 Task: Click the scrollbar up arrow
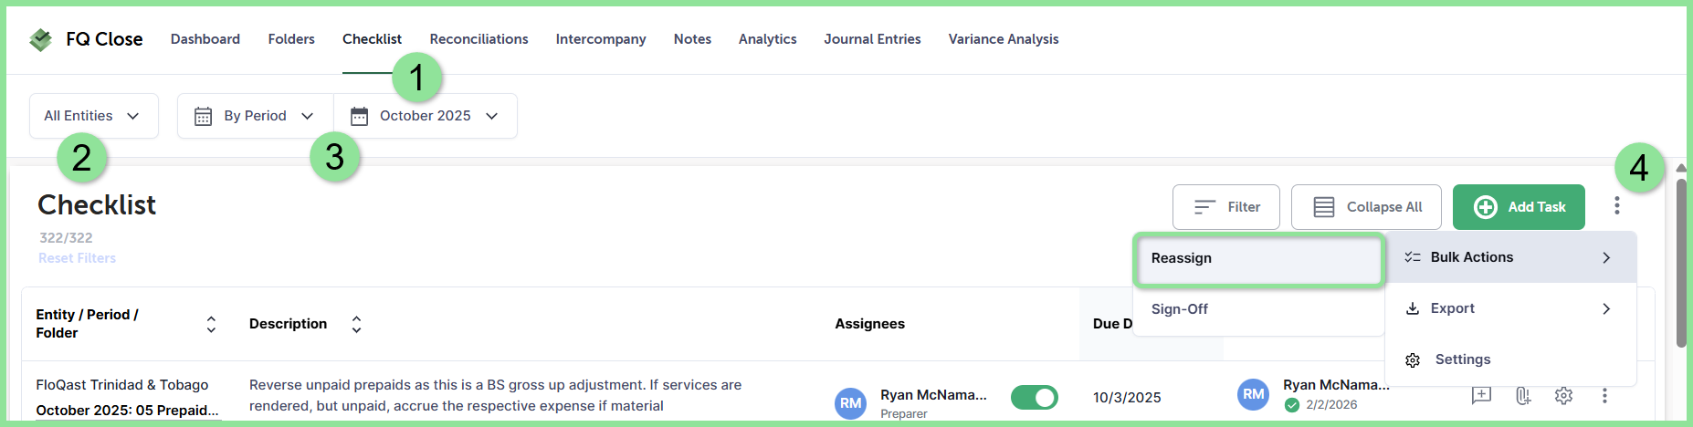[1681, 168]
